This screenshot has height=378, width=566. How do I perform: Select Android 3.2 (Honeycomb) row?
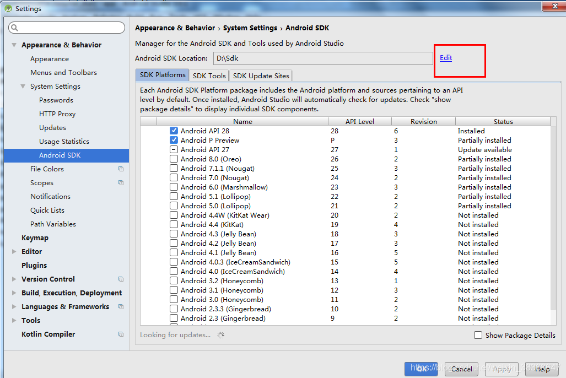click(346, 281)
